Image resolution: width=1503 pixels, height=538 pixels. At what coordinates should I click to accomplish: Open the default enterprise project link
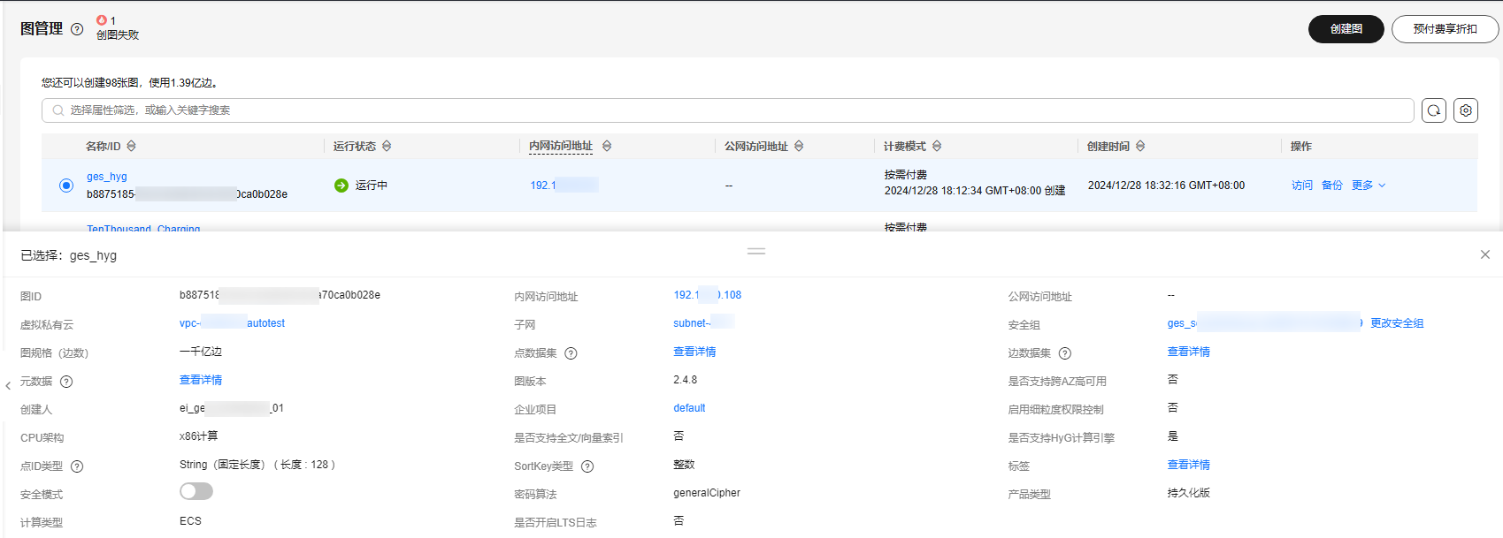tap(689, 408)
